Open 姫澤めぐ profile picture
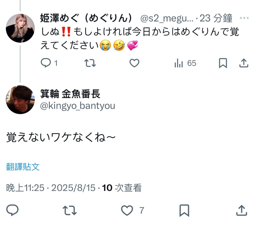The height and width of the screenshot is (234, 256). 20,28
